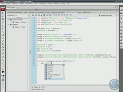
Task: Switch to the Filtres tab
Action: point(26,13)
